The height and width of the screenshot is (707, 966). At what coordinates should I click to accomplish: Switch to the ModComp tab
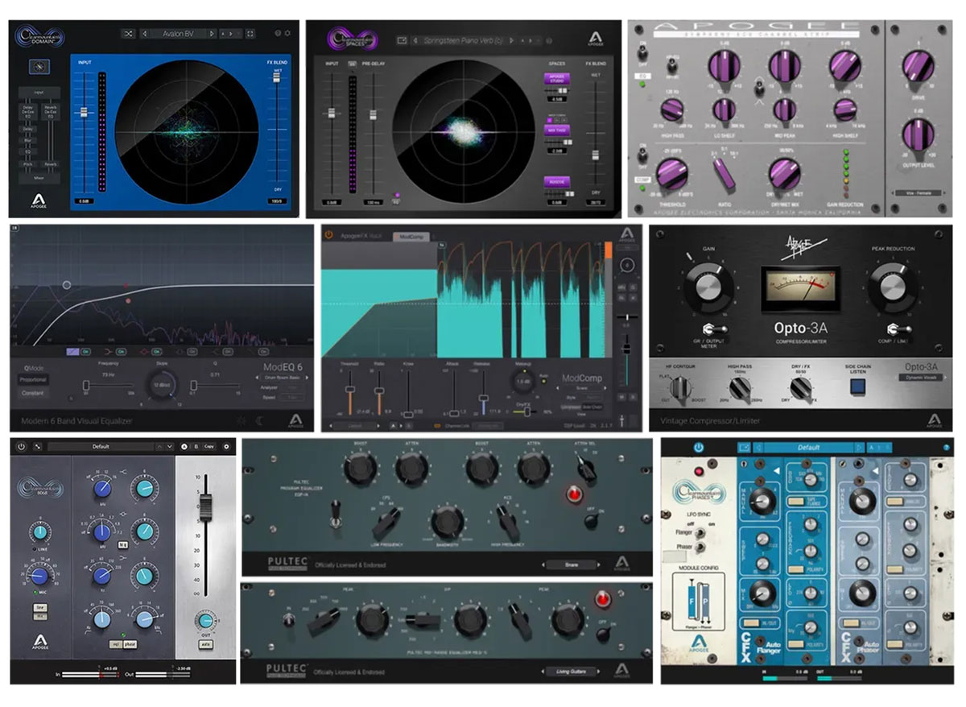412,234
